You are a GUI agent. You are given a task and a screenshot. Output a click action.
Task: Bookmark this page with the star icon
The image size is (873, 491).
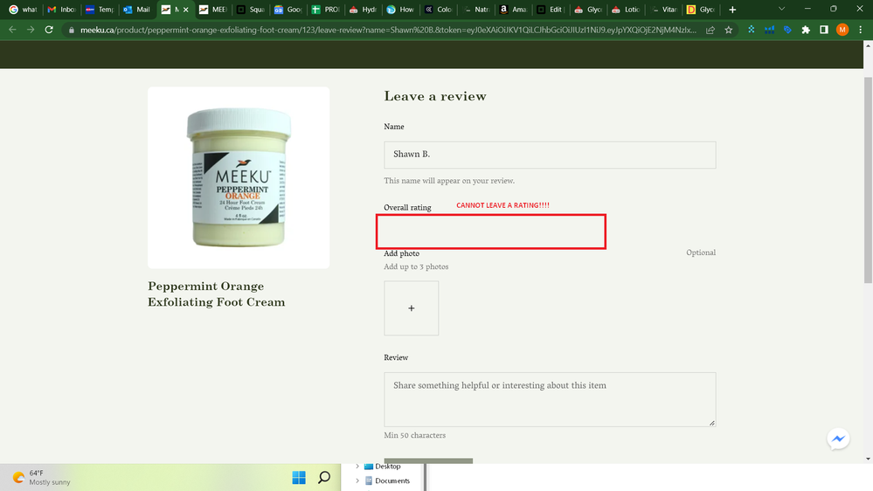pyautogui.click(x=729, y=29)
